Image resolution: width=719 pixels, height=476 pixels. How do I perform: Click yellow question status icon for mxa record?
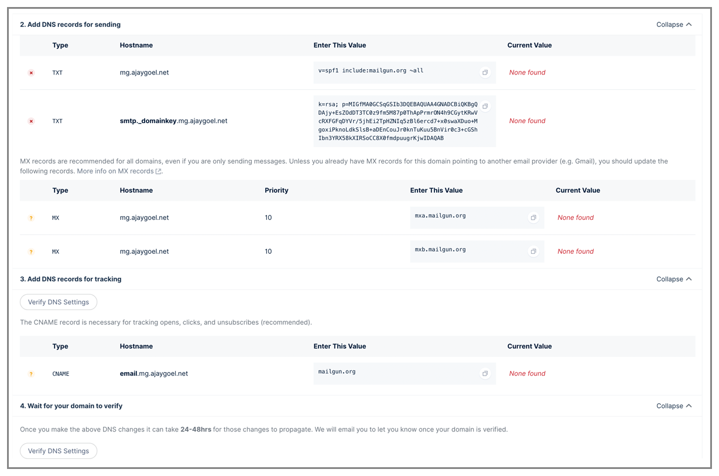31,218
